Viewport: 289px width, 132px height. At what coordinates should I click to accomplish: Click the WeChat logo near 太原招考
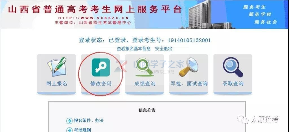point(243,119)
